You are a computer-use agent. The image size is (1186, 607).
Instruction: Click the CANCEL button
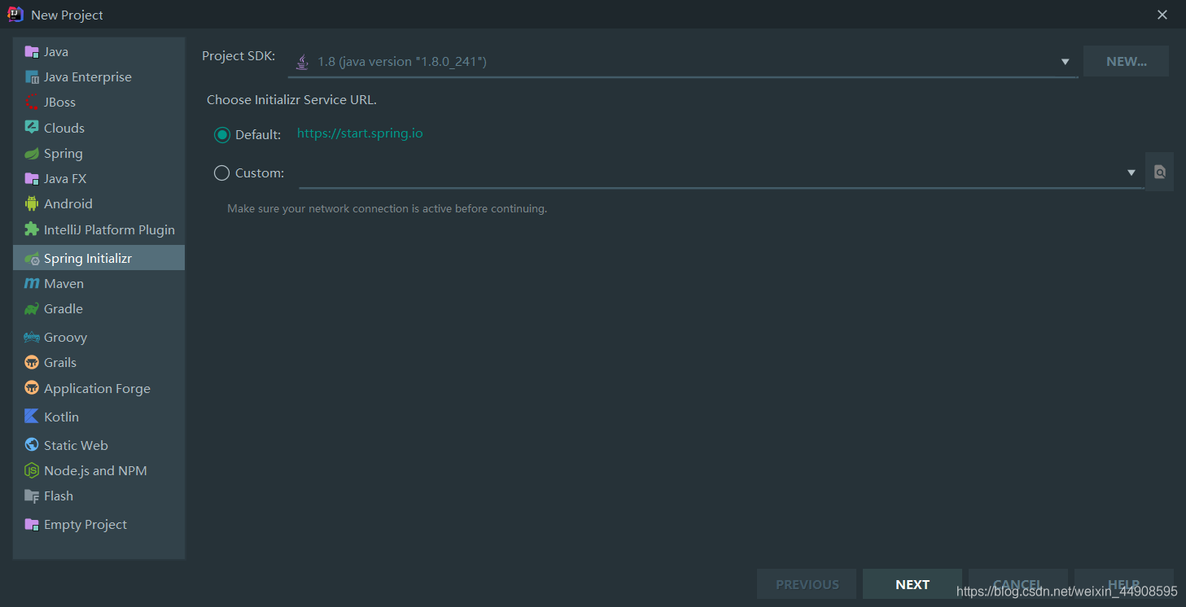click(x=1018, y=584)
